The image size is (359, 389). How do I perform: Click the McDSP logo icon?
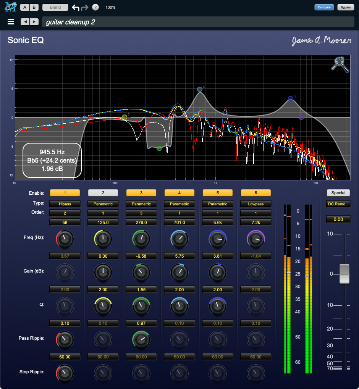pyautogui.click(x=10, y=6)
